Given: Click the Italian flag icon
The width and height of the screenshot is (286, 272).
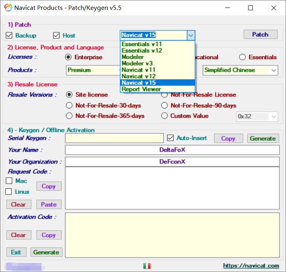Looking at the screenshot, I should [x=147, y=266].
